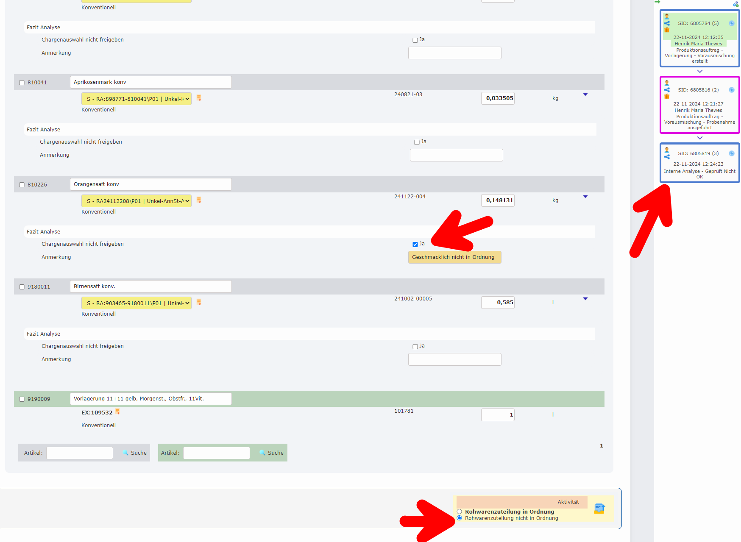Uncheck the Ja checkbox under Orangensaft konv

(x=415, y=244)
